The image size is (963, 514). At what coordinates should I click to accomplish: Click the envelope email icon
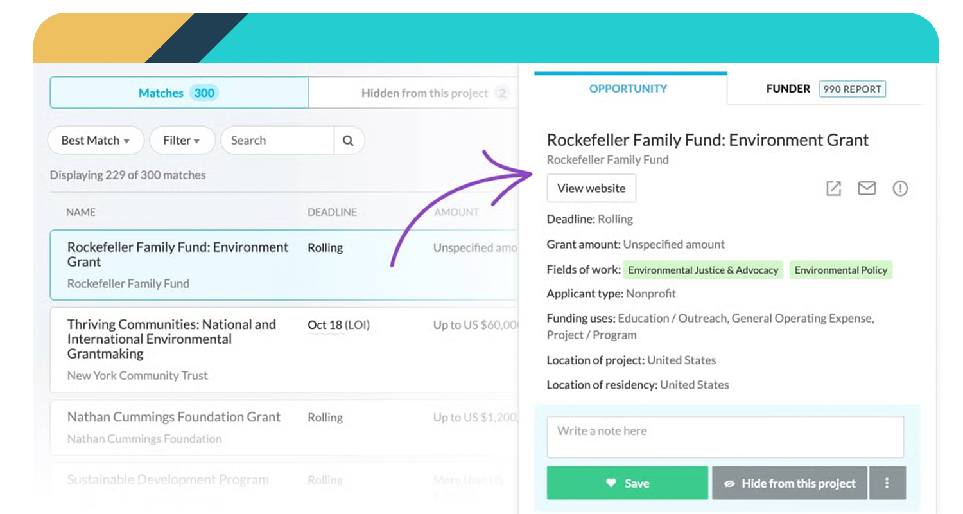tap(867, 188)
